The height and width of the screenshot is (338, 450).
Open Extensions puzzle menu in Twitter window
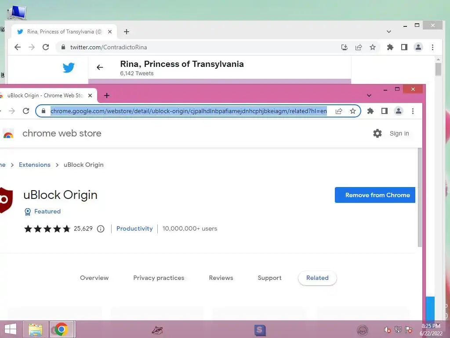(390, 47)
